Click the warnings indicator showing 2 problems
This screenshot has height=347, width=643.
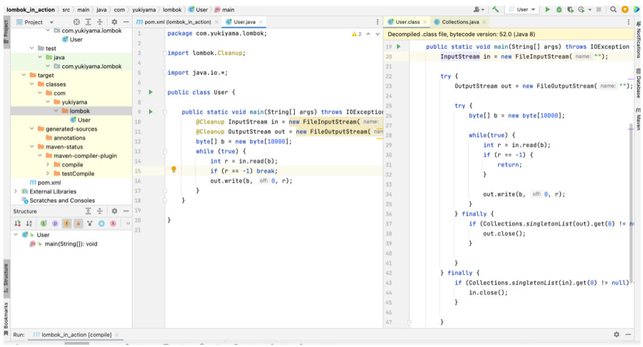point(356,34)
